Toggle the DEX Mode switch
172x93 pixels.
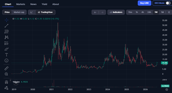(168, 3)
